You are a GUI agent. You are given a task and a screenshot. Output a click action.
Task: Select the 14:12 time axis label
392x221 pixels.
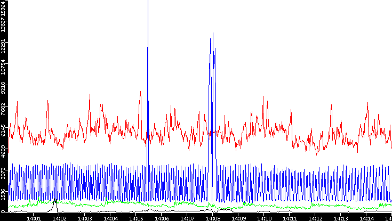click(x=315, y=218)
